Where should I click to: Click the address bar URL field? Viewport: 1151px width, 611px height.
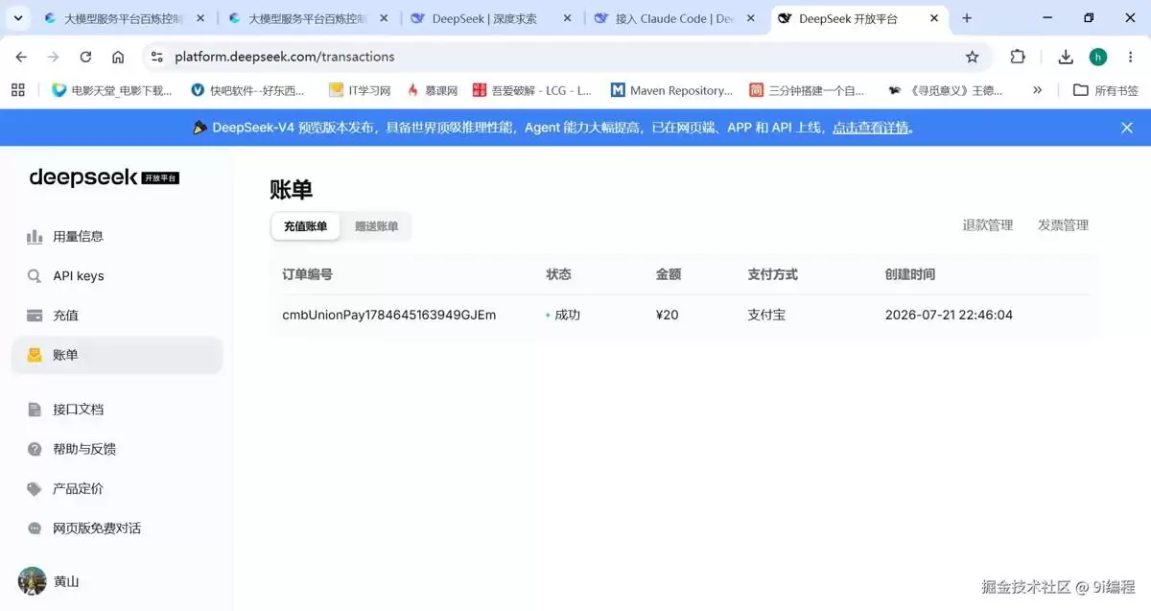[566, 57]
